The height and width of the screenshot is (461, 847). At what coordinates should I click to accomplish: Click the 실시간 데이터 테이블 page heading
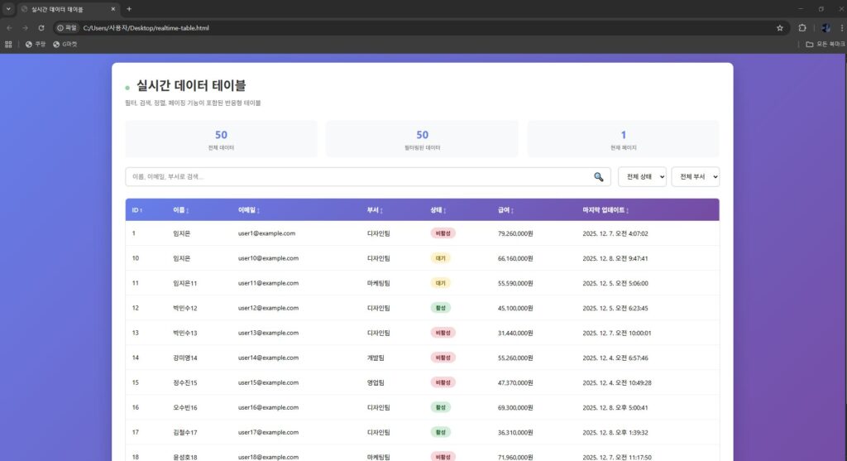point(191,85)
